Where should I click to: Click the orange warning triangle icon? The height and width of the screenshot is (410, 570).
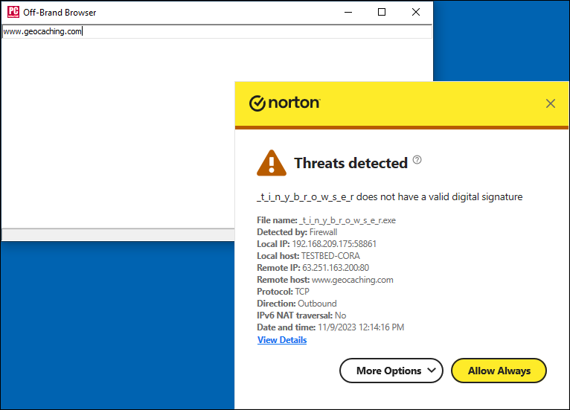pos(272,163)
